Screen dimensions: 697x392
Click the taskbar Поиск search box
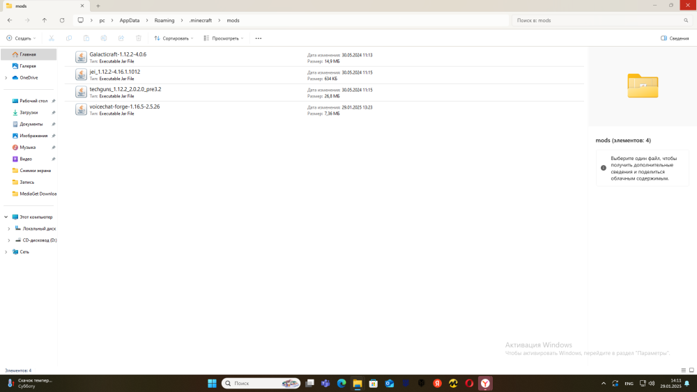click(x=261, y=383)
